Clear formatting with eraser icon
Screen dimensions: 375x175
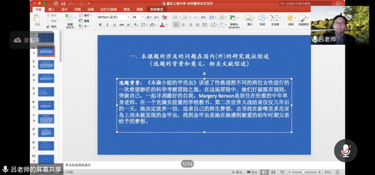164,17
